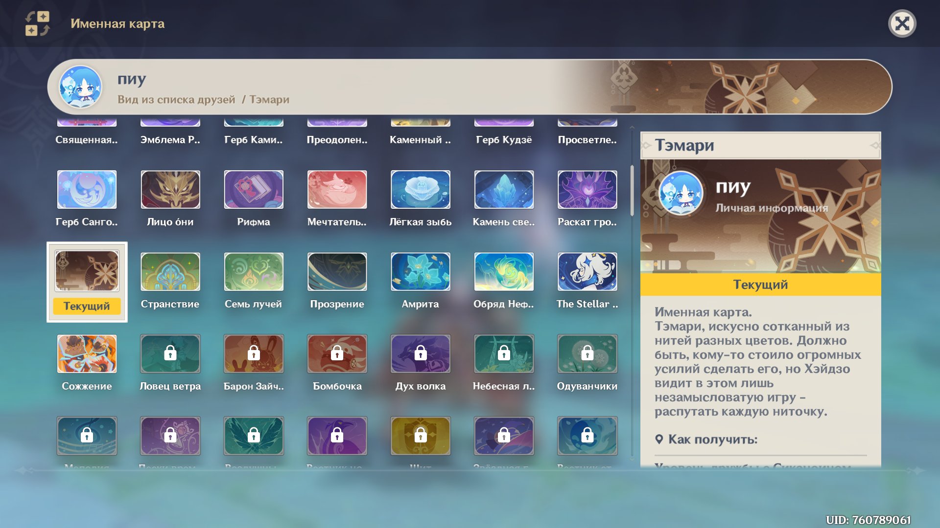Select the locked green wings namecard in the bottom row
The width and height of the screenshot is (940, 528).
tap(254, 436)
